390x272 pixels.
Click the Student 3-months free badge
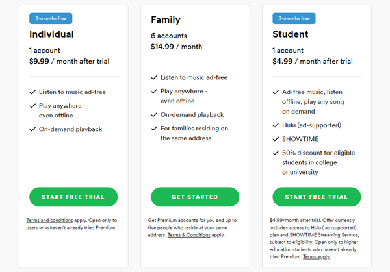click(294, 18)
